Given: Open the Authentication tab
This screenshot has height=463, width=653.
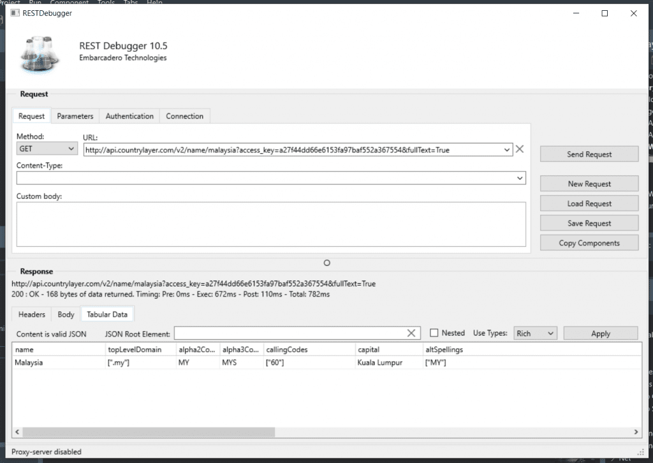Looking at the screenshot, I should (x=129, y=116).
